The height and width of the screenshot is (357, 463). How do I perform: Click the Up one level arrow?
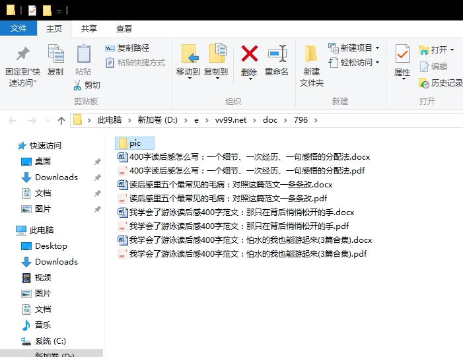61,120
